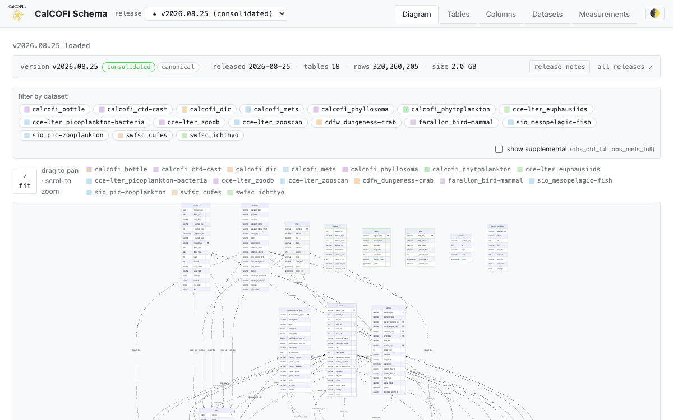This screenshot has height=420, width=673.
Task: Toggle the cce-lter_picoplankton-bacteria filter chip
Action: pos(84,122)
